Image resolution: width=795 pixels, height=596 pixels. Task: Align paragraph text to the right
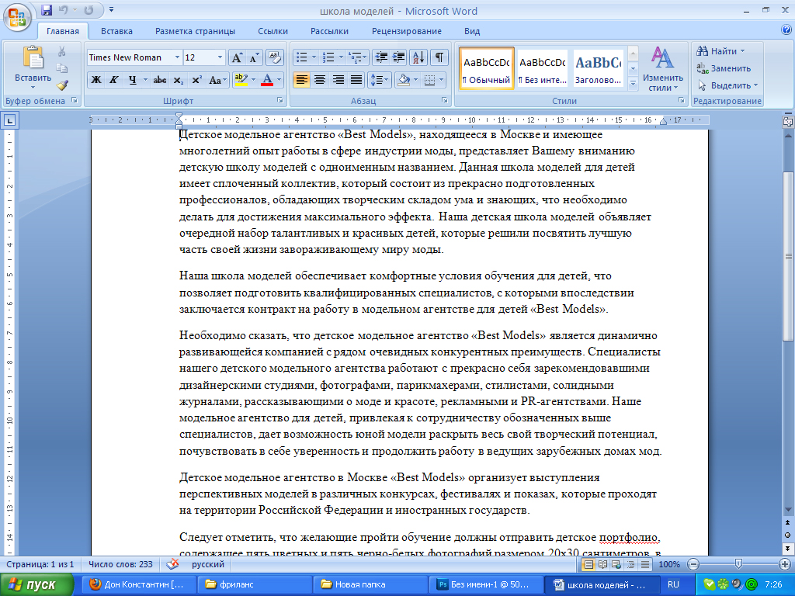(x=338, y=80)
